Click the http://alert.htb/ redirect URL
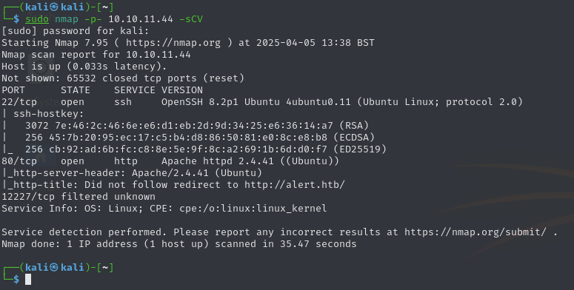Viewport: 574px width, 290px height. tap(295, 185)
